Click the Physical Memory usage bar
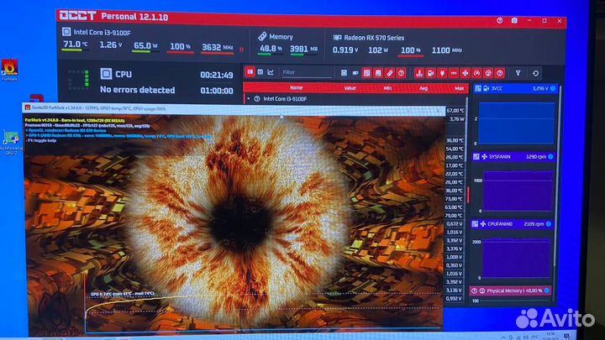Viewport: 605px width, 340px height. tap(512, 290)
